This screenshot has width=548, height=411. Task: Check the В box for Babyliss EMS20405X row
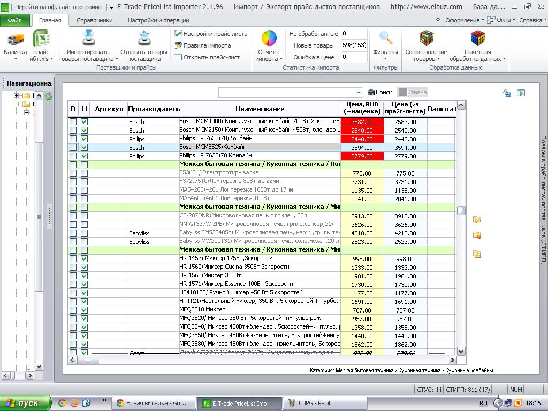(73, 233)
